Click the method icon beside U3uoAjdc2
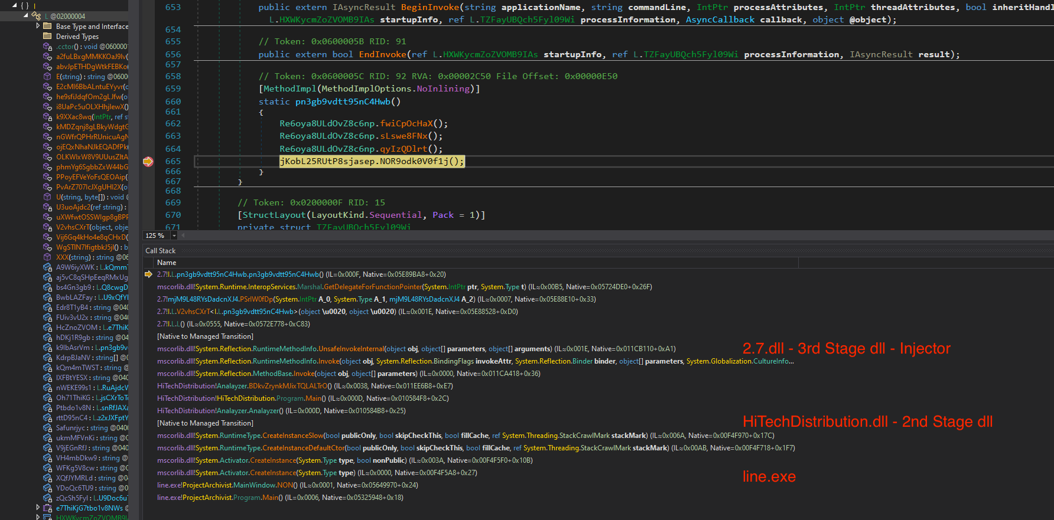The width and height of the screenshot is (1054, 520). tap(47, 207)
